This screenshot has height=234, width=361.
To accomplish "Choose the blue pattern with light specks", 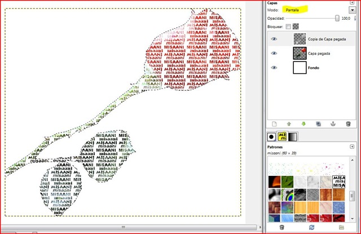I will [x=339, y=207].
